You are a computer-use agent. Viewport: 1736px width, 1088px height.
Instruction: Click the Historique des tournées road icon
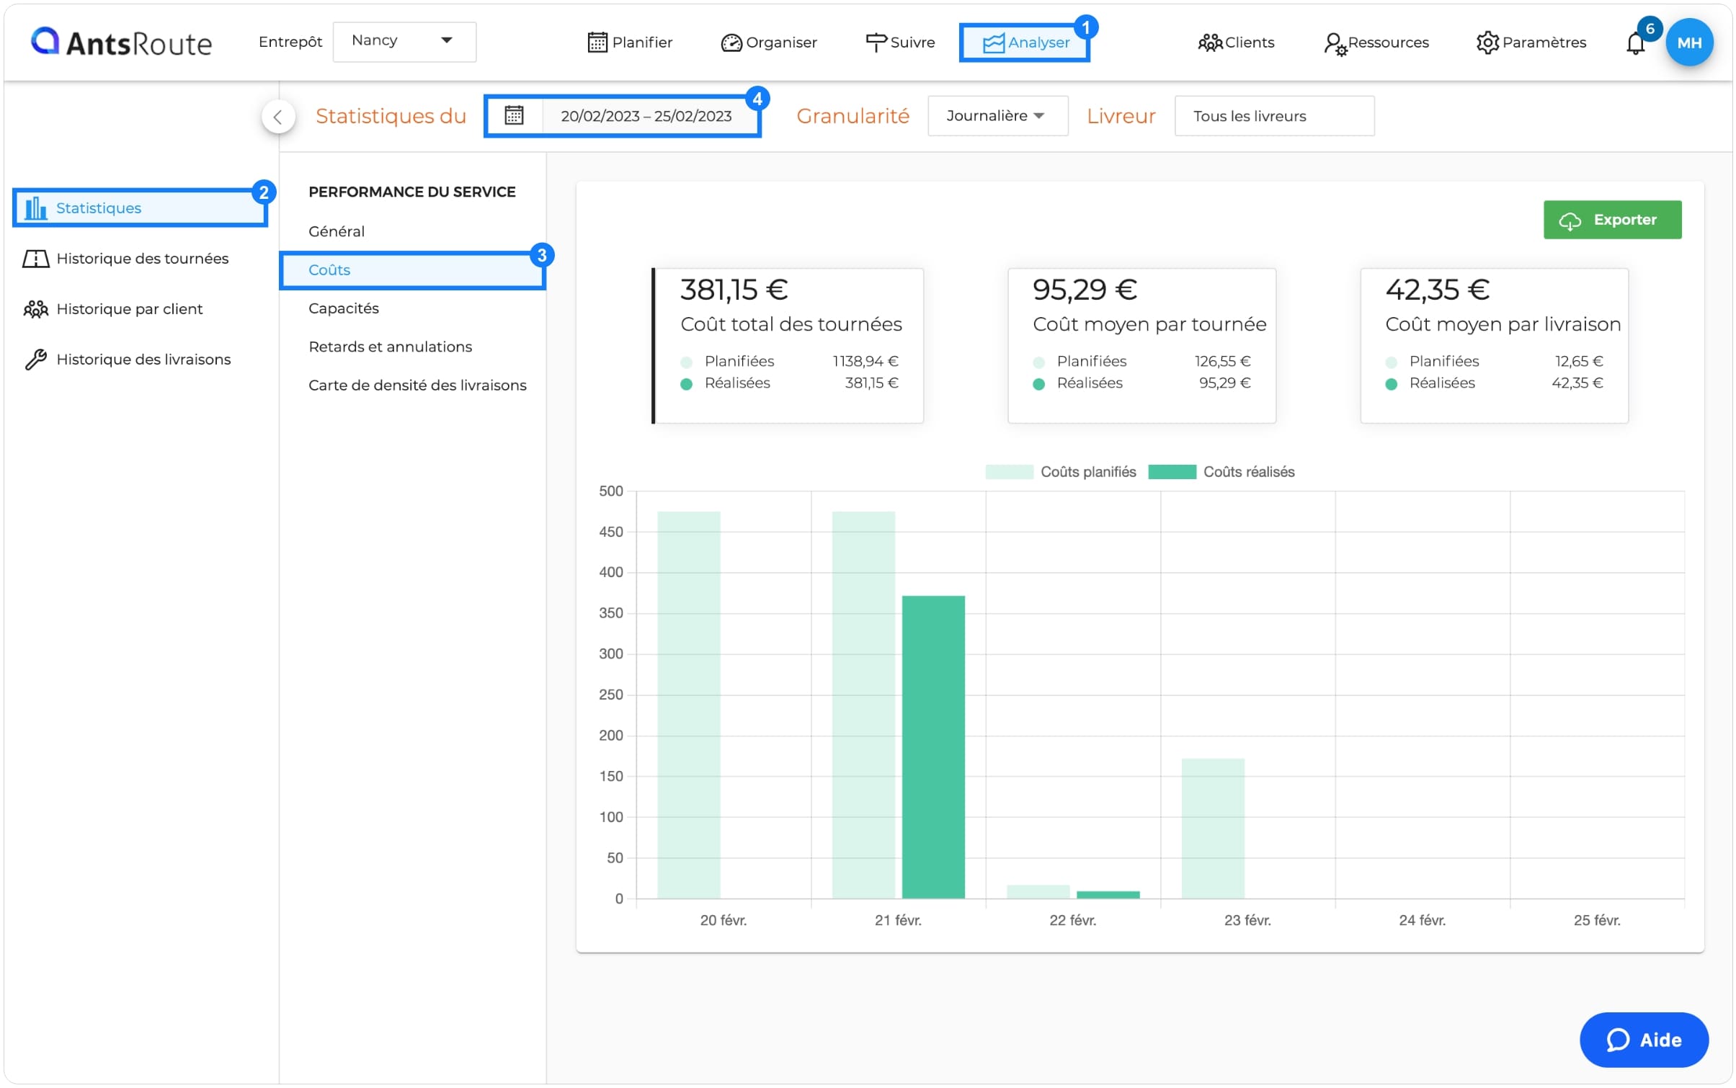[x=35, y=259]
